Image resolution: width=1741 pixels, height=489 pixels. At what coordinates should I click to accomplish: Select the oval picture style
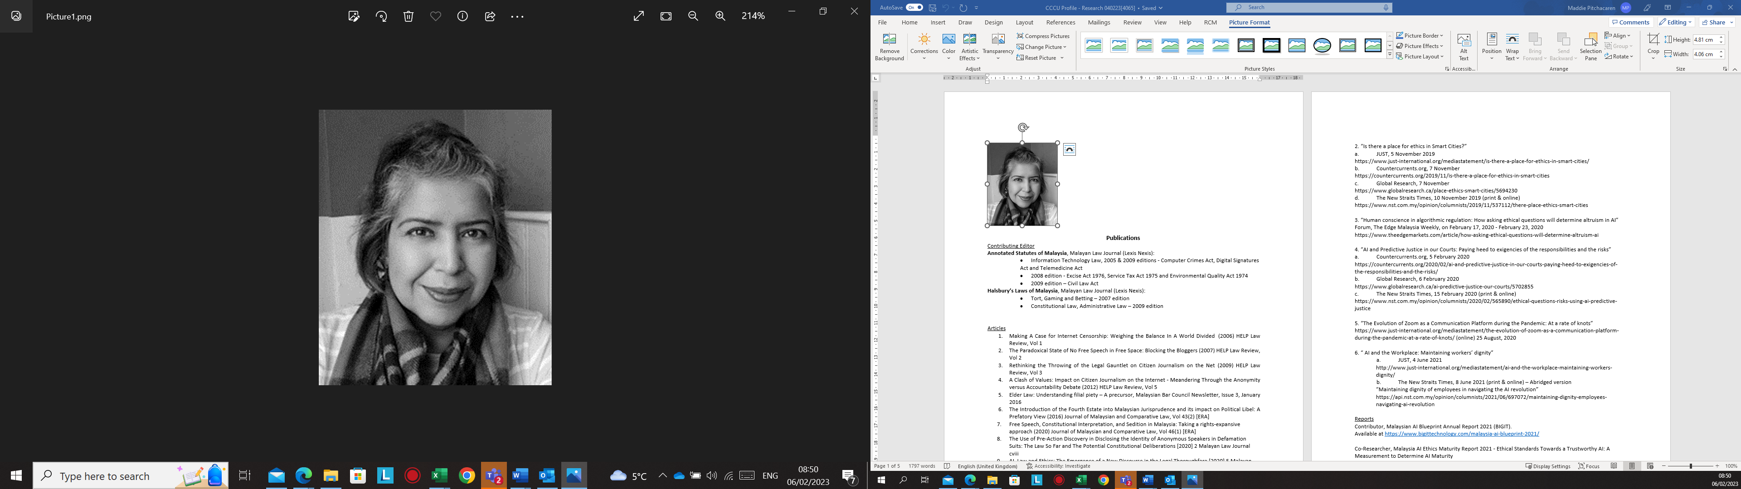(1322, 46)
